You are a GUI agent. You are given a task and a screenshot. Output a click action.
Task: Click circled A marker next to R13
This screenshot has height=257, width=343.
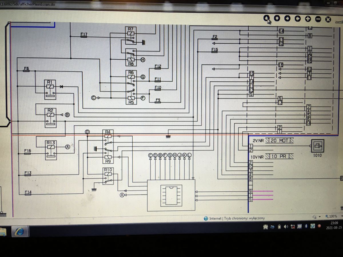point(67,147)
